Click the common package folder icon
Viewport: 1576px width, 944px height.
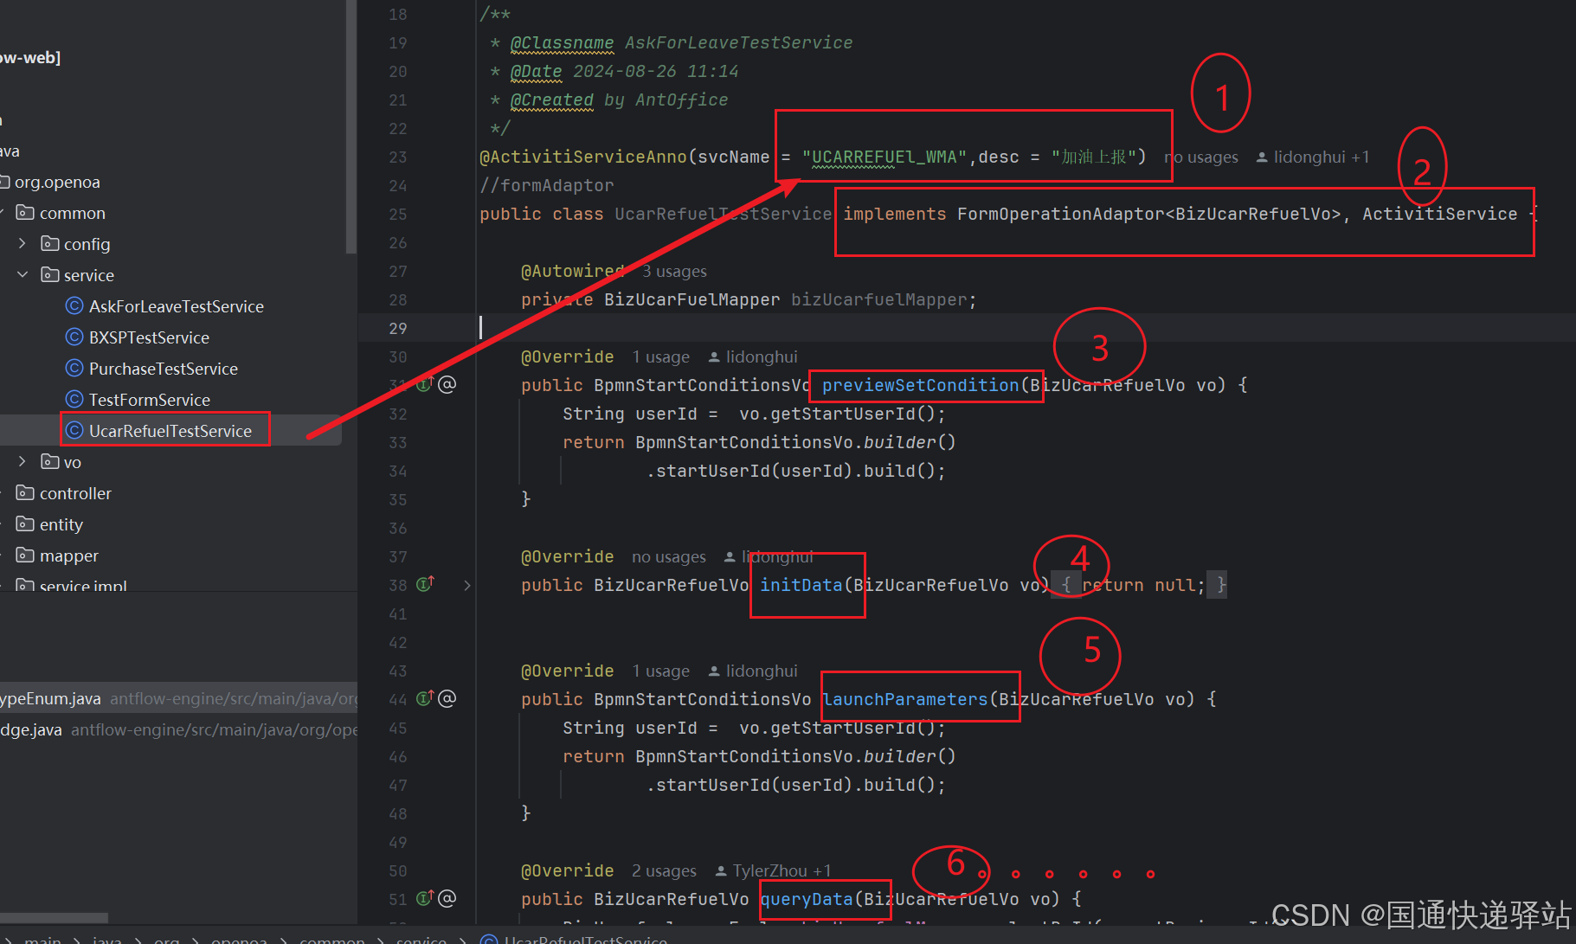[26, 212]
